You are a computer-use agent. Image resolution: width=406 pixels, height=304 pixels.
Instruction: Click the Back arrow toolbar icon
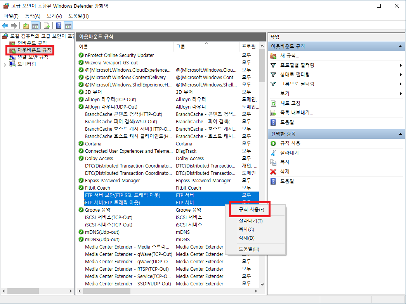coord(5,26)
